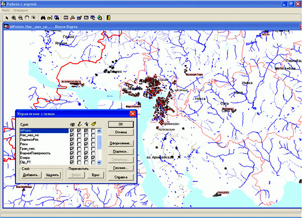Toggle visibility for Нас_наз_мс layer
The height and width of the screenshot is (218, 302).
tap(72, 135)
